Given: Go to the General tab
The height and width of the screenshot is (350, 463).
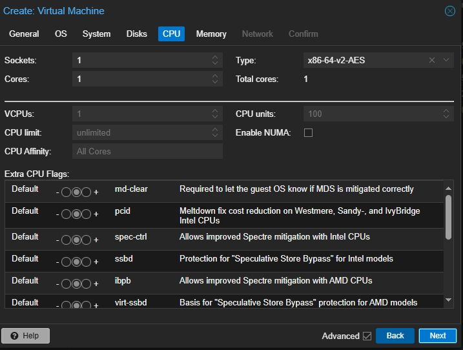Looking at the screenshot, I should (x=24, y=34).
